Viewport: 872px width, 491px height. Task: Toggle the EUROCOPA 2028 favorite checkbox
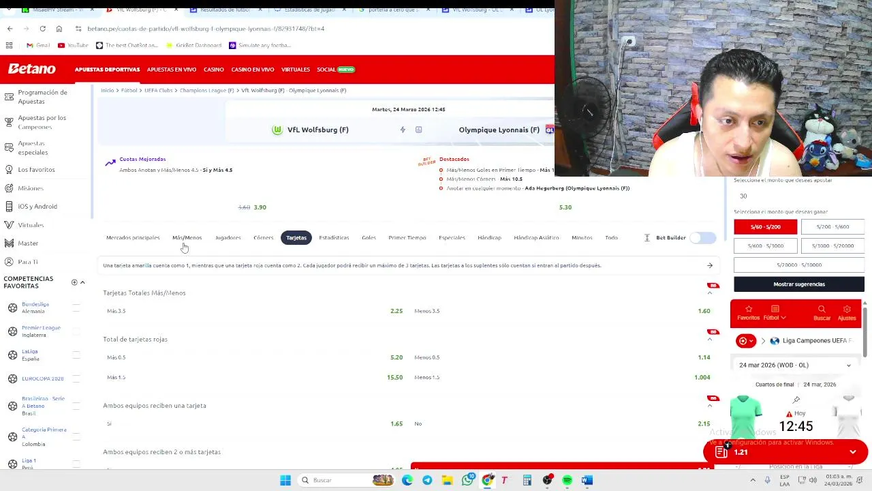[x=76, y=378]
